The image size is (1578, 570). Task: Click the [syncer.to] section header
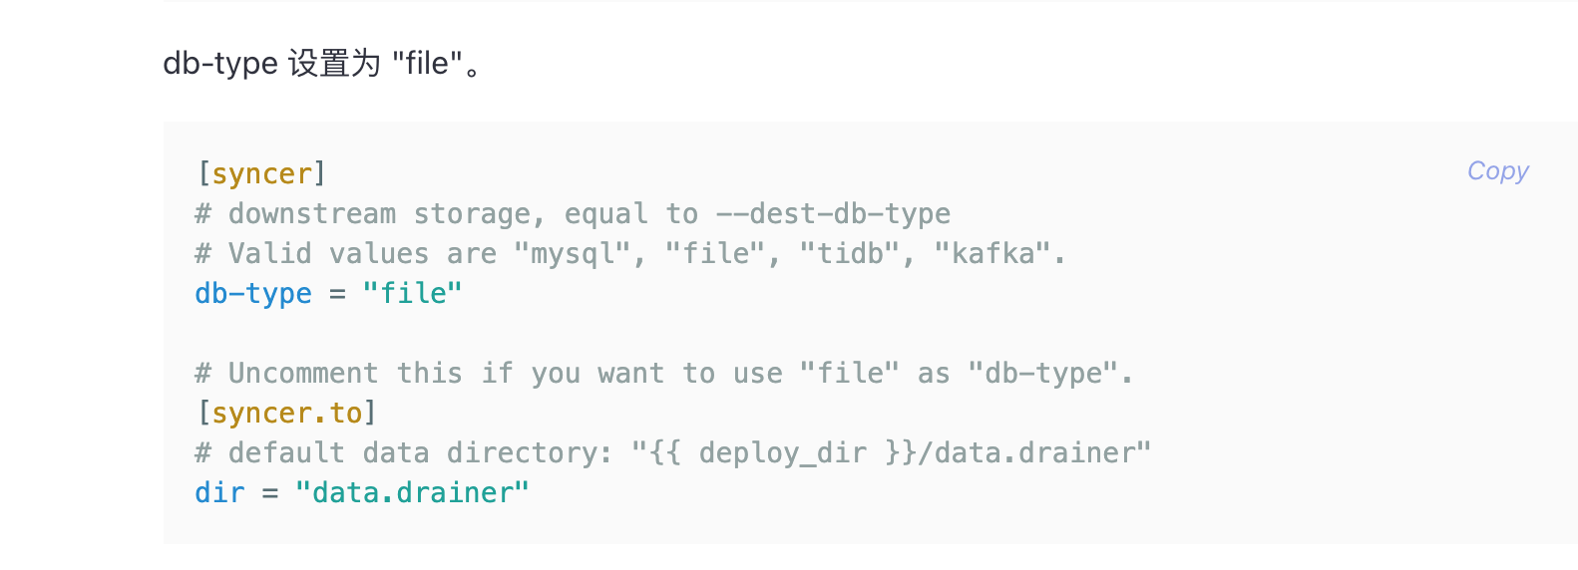(286, 414)
